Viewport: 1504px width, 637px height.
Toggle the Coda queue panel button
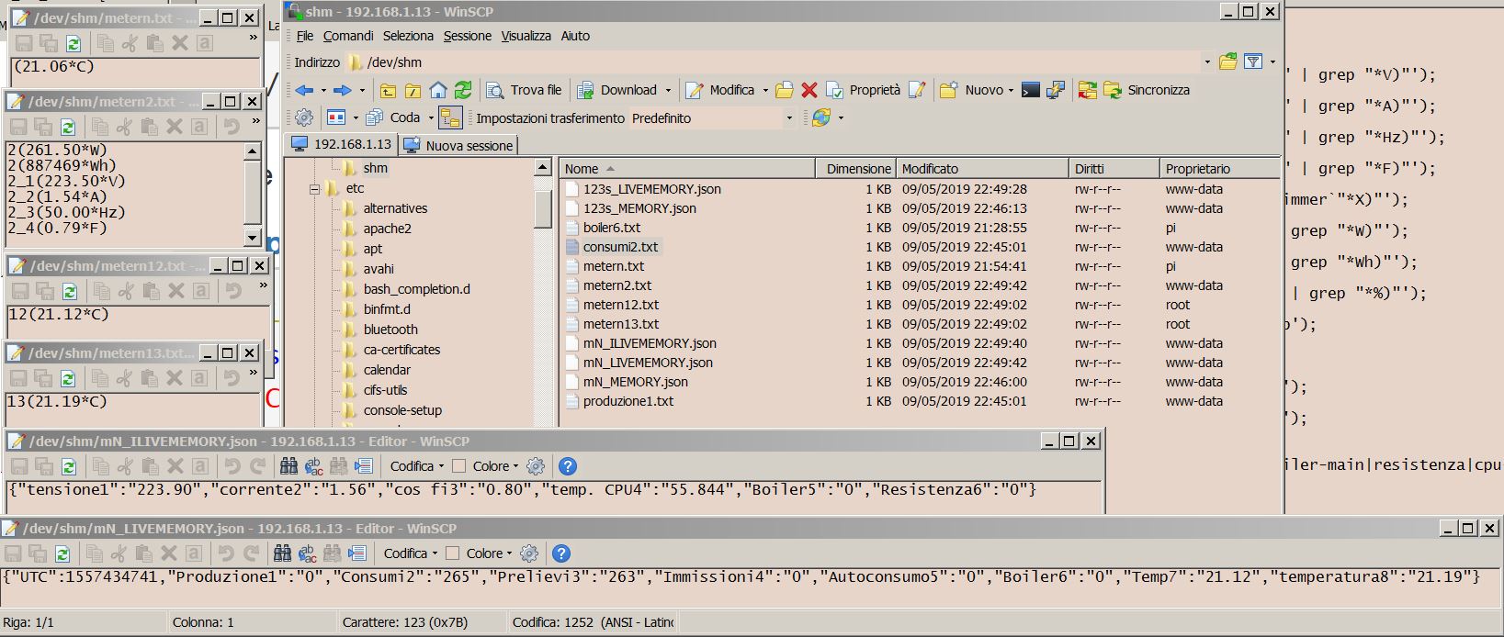coord(393,117)
